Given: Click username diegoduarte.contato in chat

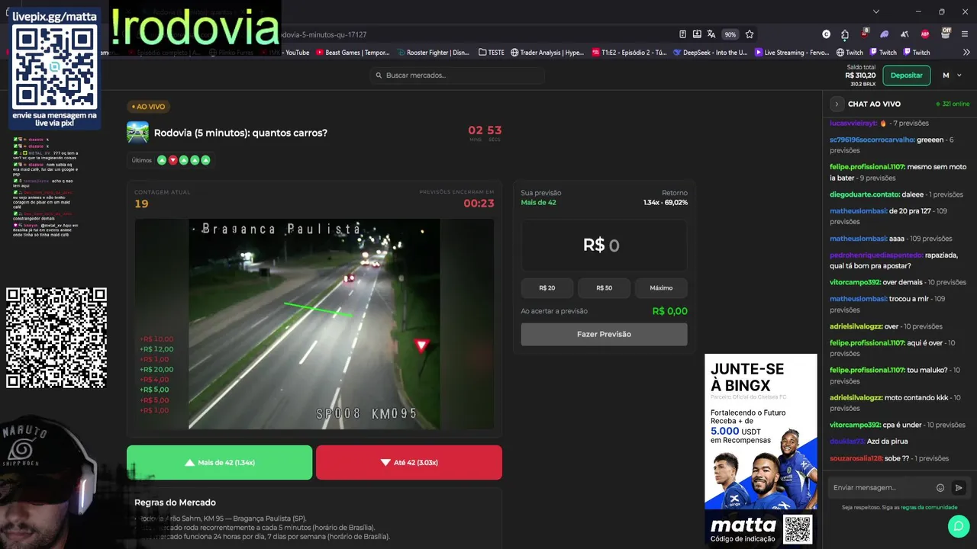Looking at the screenshot, I should [865, 194].
